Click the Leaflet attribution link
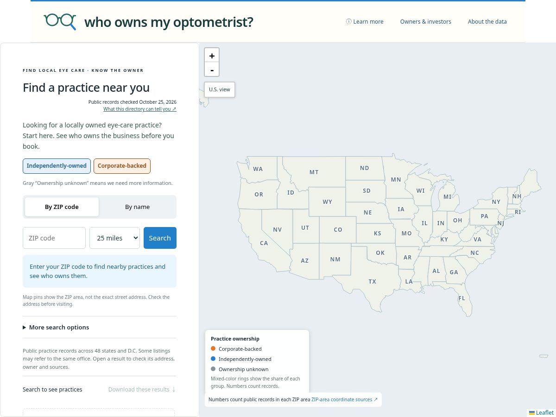The height and width of the screenshot is (417, 556). click(x=542, y=413)
